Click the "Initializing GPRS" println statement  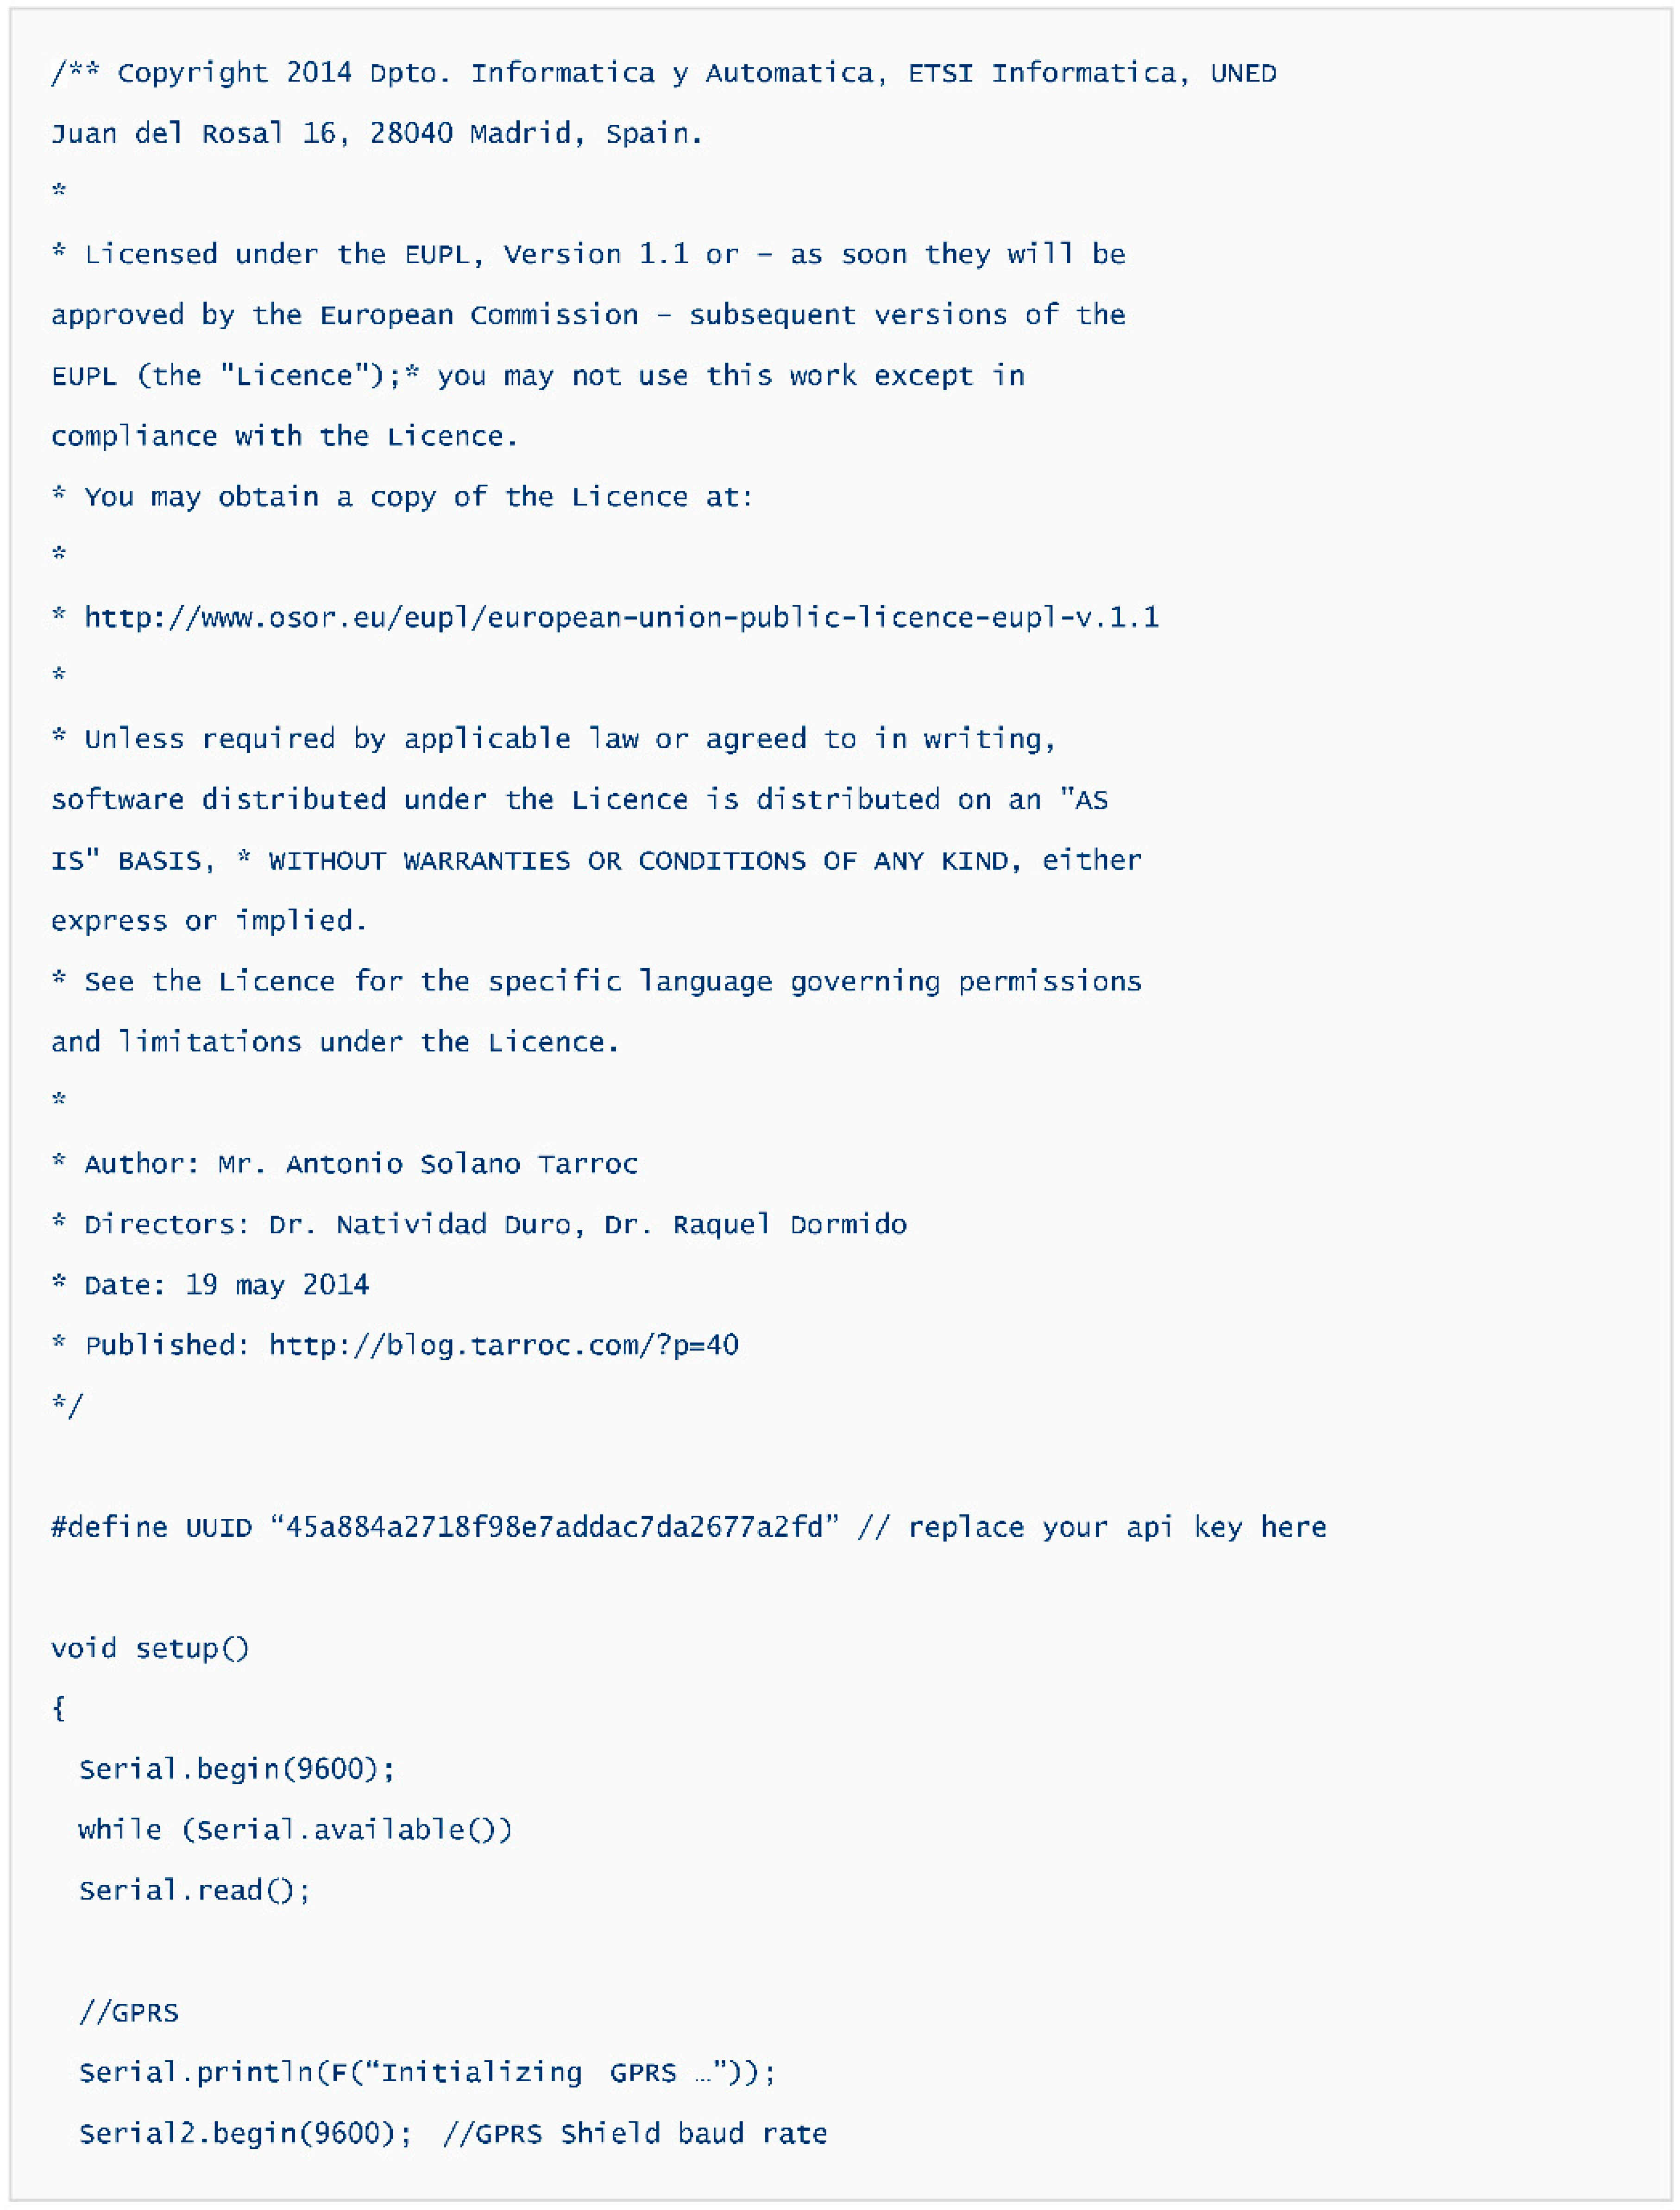point(427,2073)
